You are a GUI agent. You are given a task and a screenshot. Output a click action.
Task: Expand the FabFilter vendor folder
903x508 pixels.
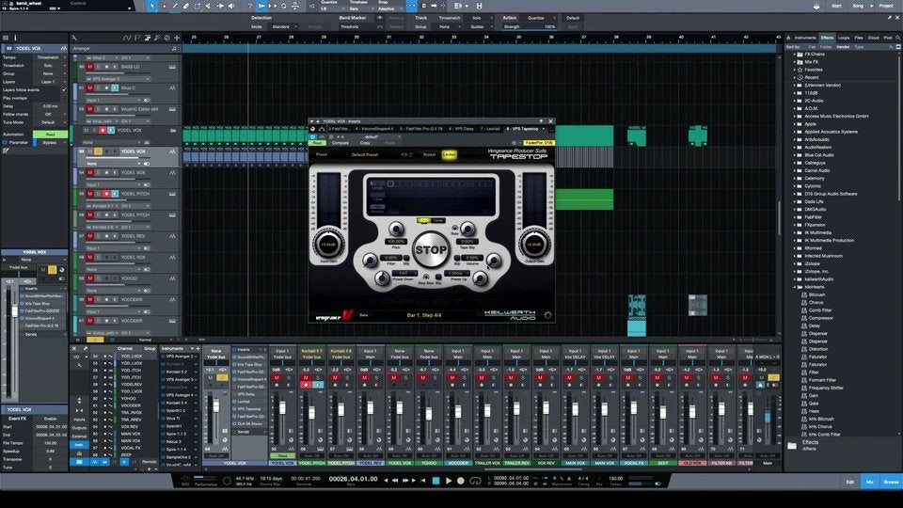pyautogui.click(x=795, y=217)
